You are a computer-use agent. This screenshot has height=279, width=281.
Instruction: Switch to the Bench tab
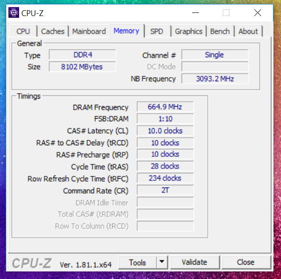(x=220, y=32)
